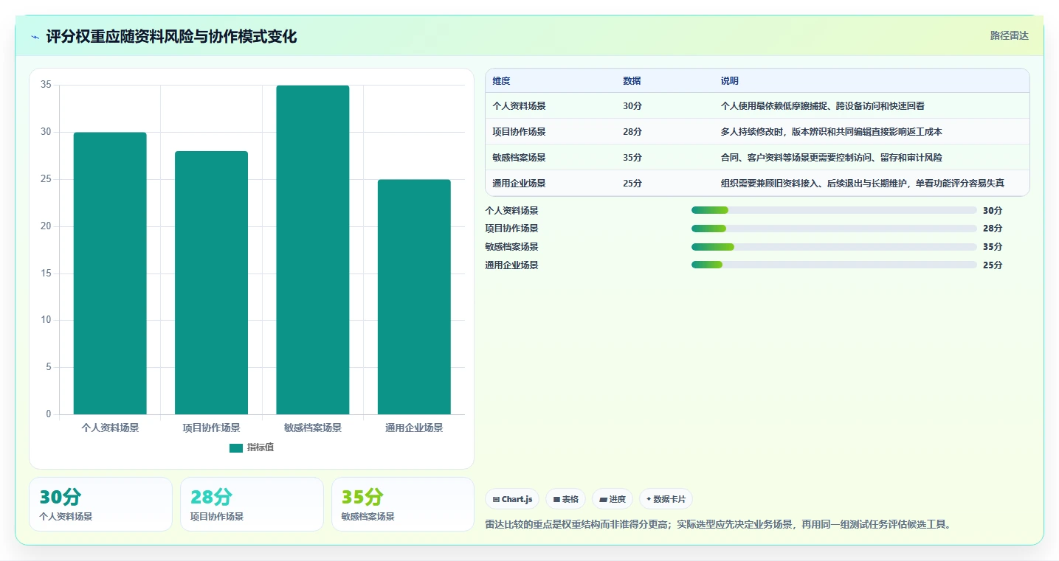Click the 数据 column header
The width and height of the screenshot is (1059, 561).
point(632,81)
